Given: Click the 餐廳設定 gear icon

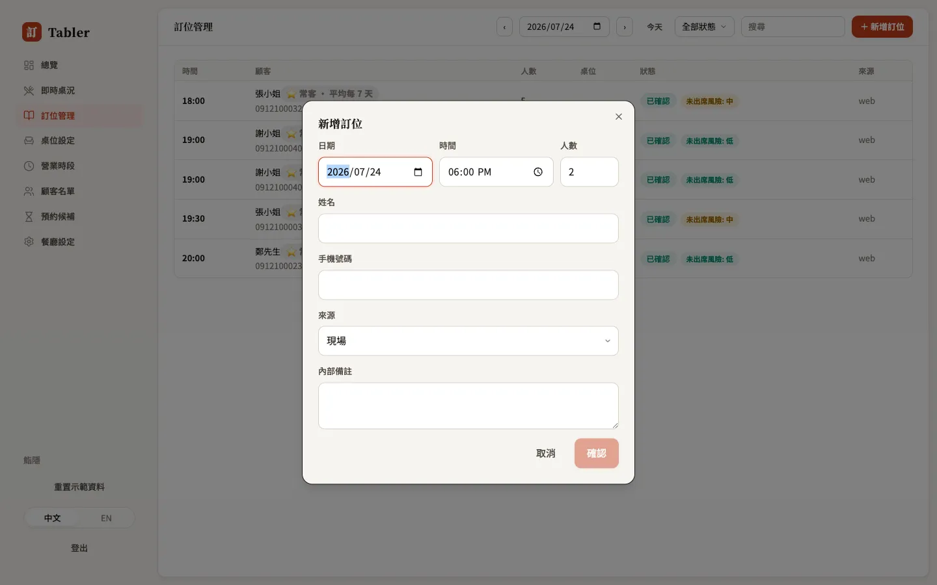Looking at the screenshot, I should (29, 242).
